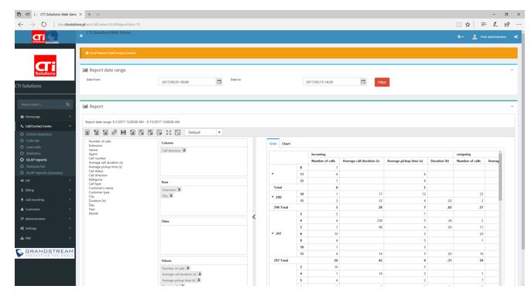This screenshot has width=531, height=296.
Task: Select OLAP reports in sidebar
Action: (x=36, y=160)
